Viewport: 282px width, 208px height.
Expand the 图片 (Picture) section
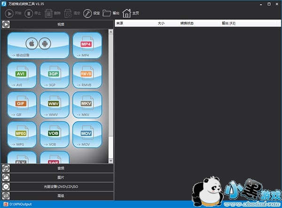coord(60,177)
